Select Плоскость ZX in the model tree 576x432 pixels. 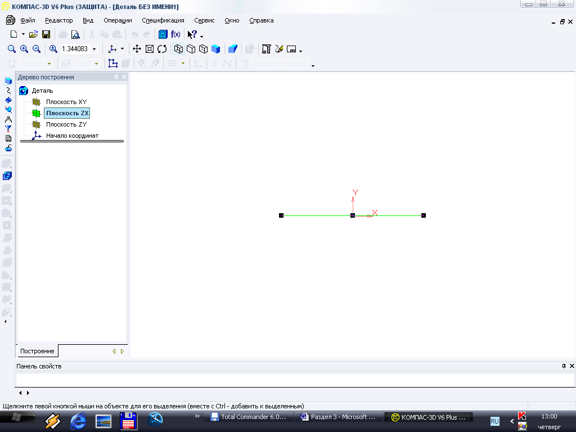coord(67,113)
